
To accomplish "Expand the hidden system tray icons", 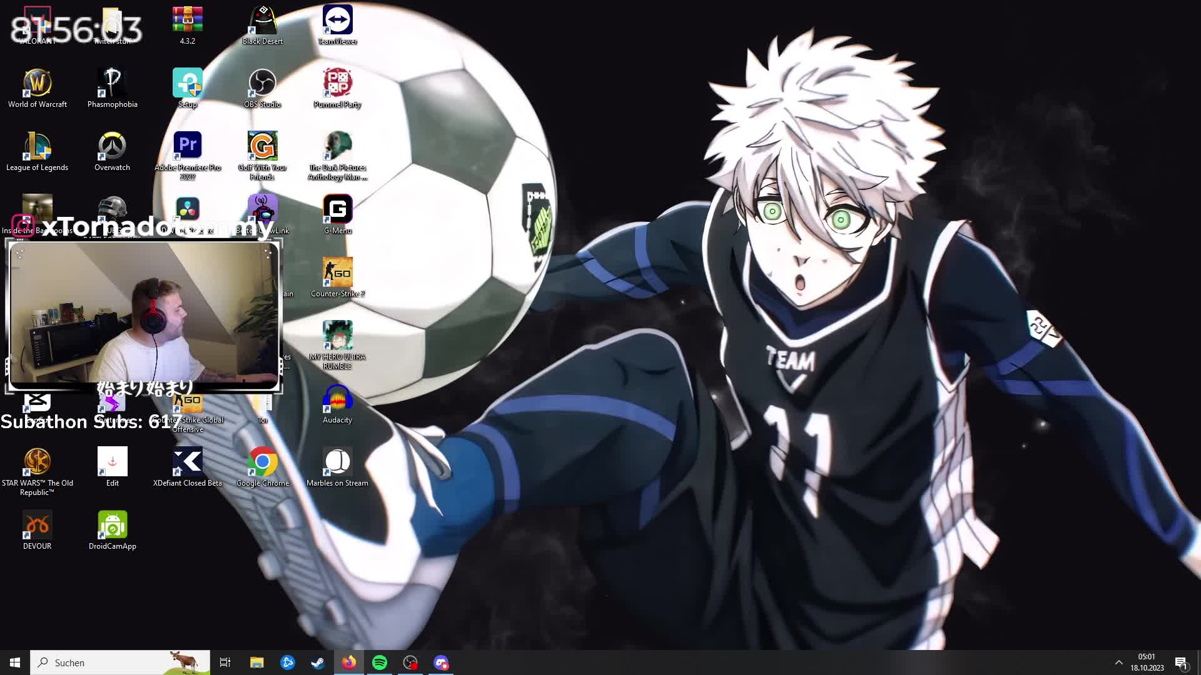I will pos(1119,662).
